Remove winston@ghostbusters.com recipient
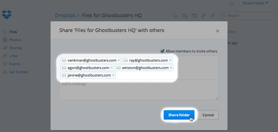Screen dimensions: 278x132 tap(171, 68)
